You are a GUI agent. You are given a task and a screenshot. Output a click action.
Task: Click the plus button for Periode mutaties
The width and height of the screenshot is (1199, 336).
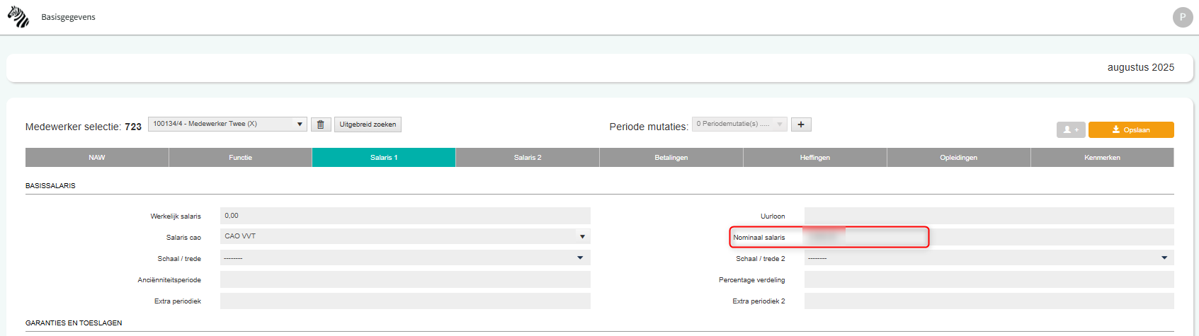[x=801, y=124]
